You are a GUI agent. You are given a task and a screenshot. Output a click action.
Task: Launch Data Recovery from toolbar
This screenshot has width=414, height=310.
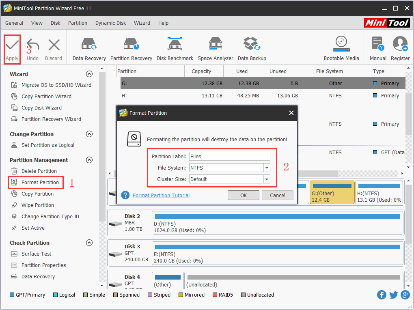(x=89, y=50)
